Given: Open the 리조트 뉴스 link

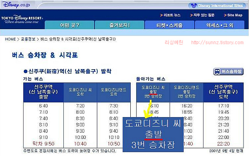Looking at the screenshot, I should point(172,15).
